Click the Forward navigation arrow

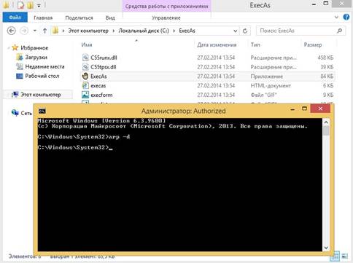click(x=24, y=31)
